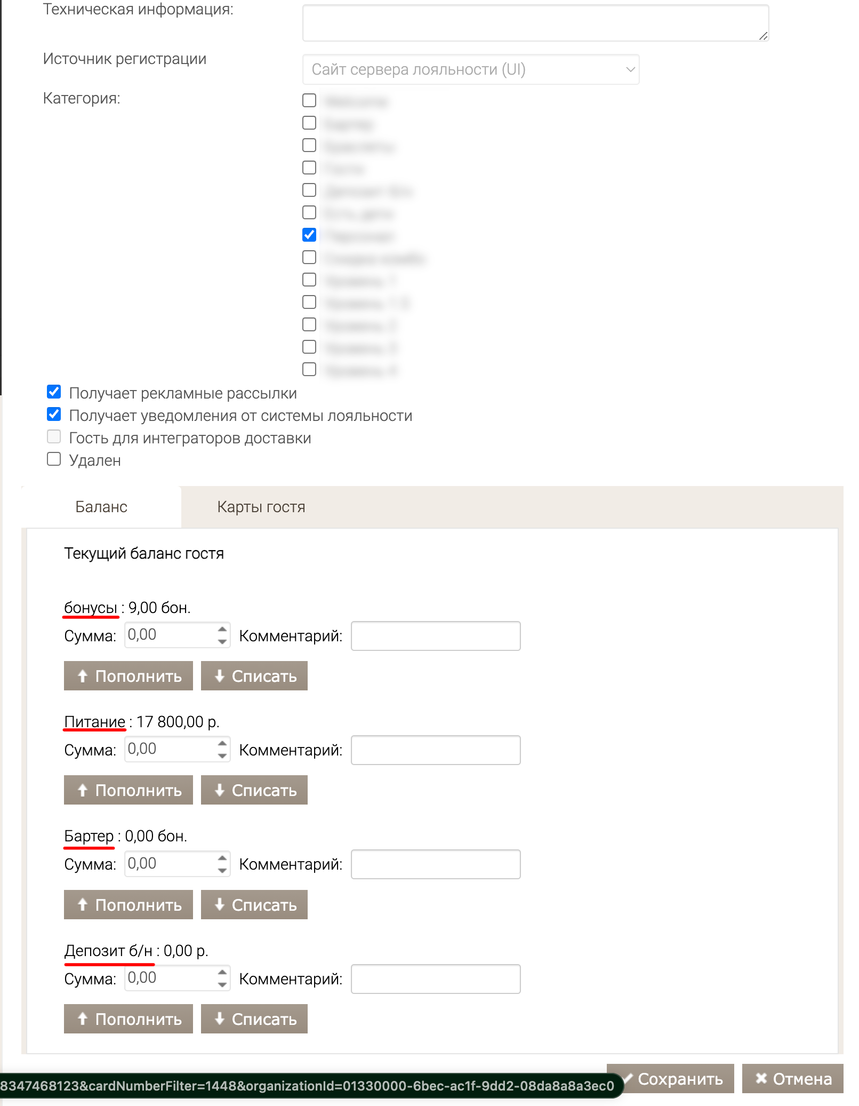The height and width of the screenshot is (1106, 859).
Task: Save changes with the Сохранить button
Action: click(671, 1078)
